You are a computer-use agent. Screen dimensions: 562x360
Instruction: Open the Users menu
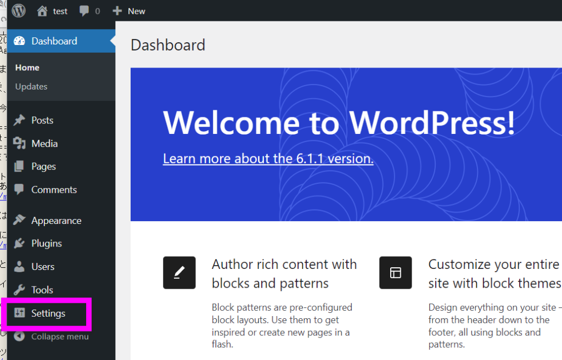[x=61, y=266]
